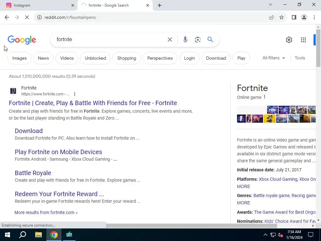Click the address bar URL
This screenshot has height=241, width=321.
click(70, 18)
